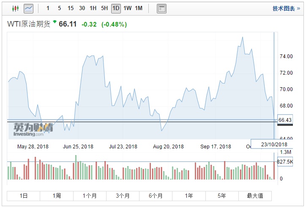Click the Jun 25, 2018 axis label
Viewport: 306px width, 207px height.
click(x=78, y=146)
